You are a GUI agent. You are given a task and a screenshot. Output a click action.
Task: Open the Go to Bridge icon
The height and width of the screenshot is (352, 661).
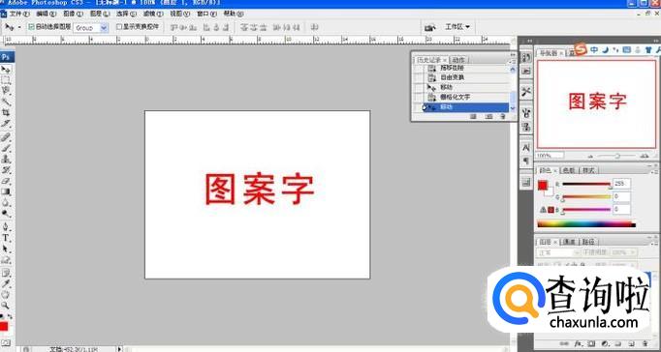pos(430,27)
